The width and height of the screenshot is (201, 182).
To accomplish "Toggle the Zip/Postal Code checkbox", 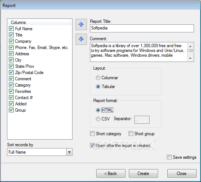I will click(x=11, y=73).
